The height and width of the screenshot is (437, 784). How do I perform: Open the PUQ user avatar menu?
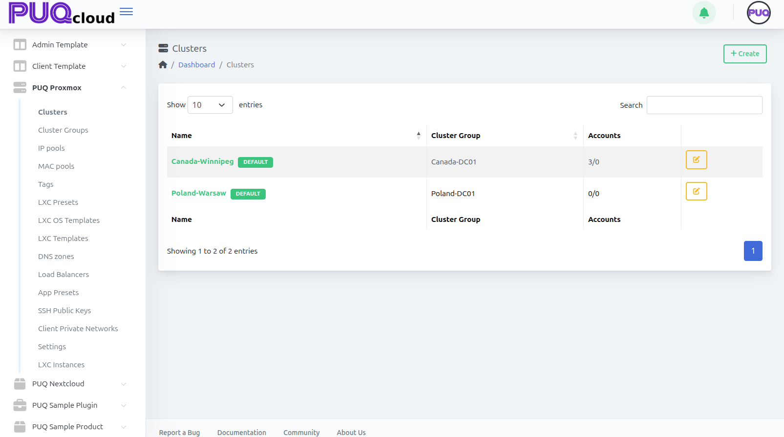point(758,13)
